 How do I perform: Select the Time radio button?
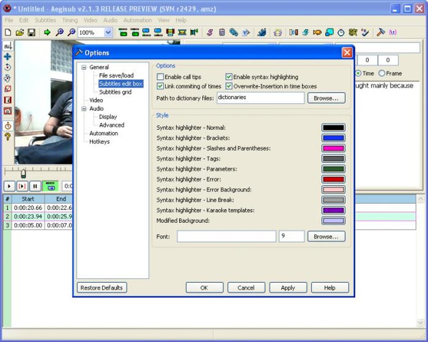click(358, 73)
